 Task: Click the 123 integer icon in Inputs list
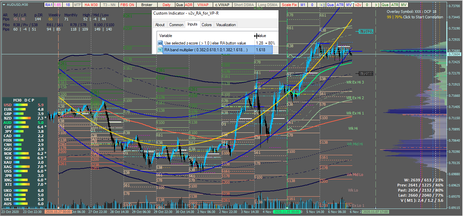point(160,43)
